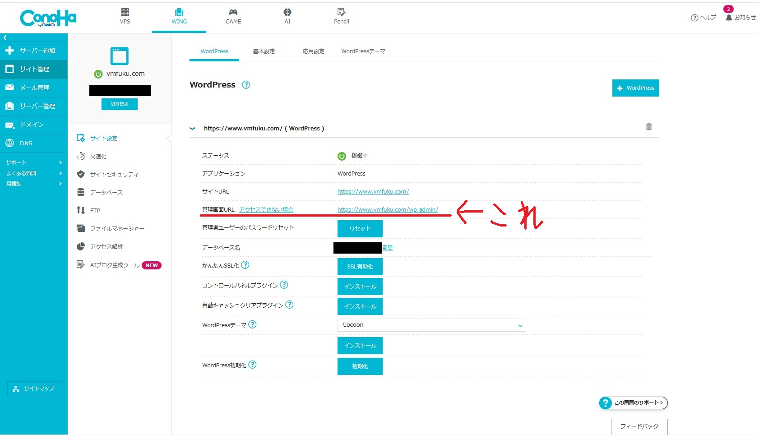
Task: Click インストール for 自動キャッシュクリアプラグイン
Action: [360, 306]
